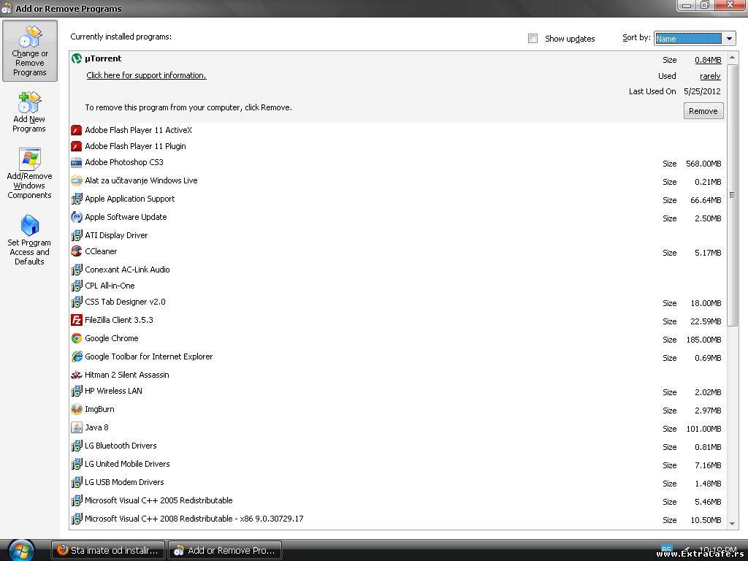Open Add New Programs in sidebar

click(x=29, y=112)
